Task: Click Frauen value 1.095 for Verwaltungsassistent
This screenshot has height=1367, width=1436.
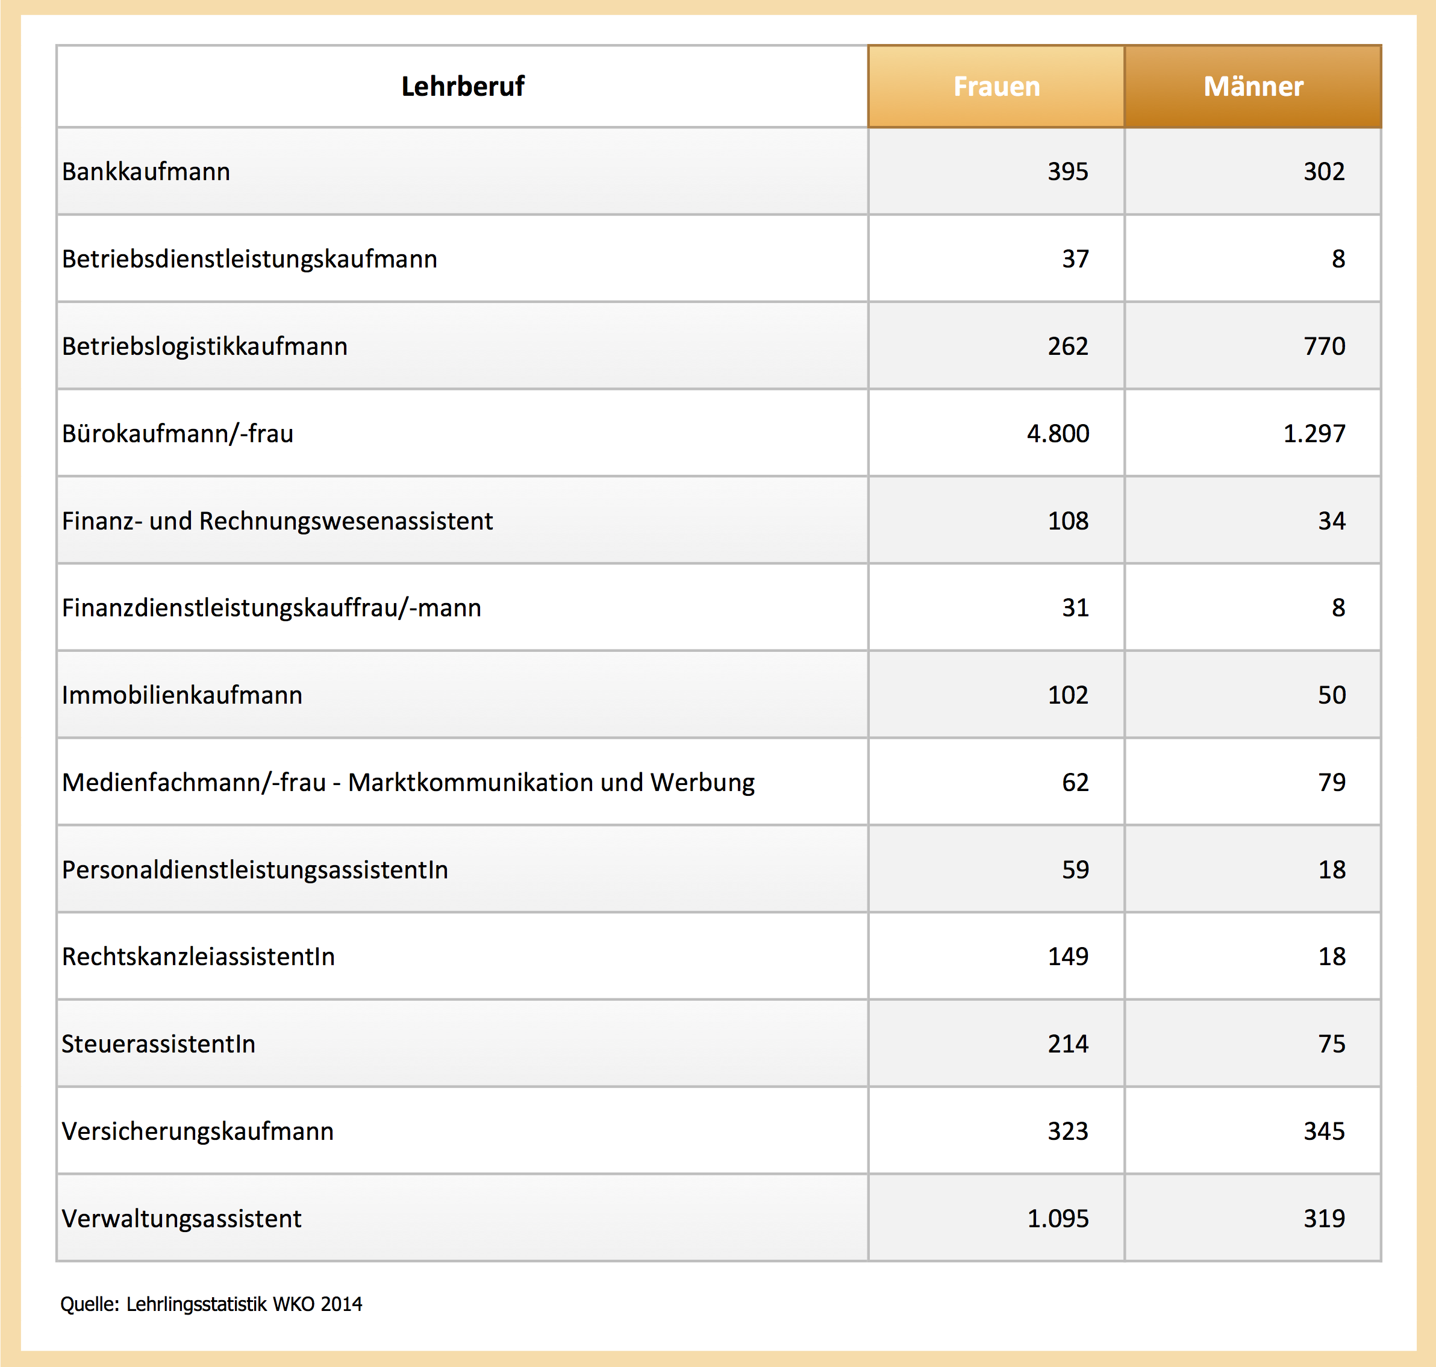Action: [x=1057, y=1218]
